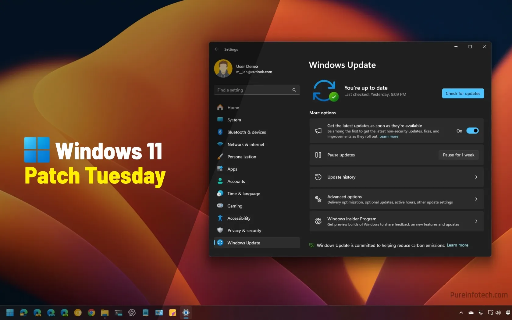
Task: Click the Windows Insider Program row title
Action: (352, 219)
